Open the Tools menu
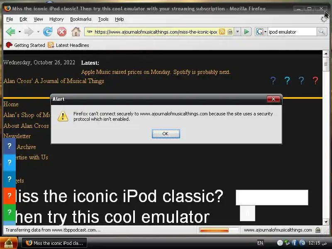Image resolution: width=332 pixels, height=249 pixels. [103, 19]
